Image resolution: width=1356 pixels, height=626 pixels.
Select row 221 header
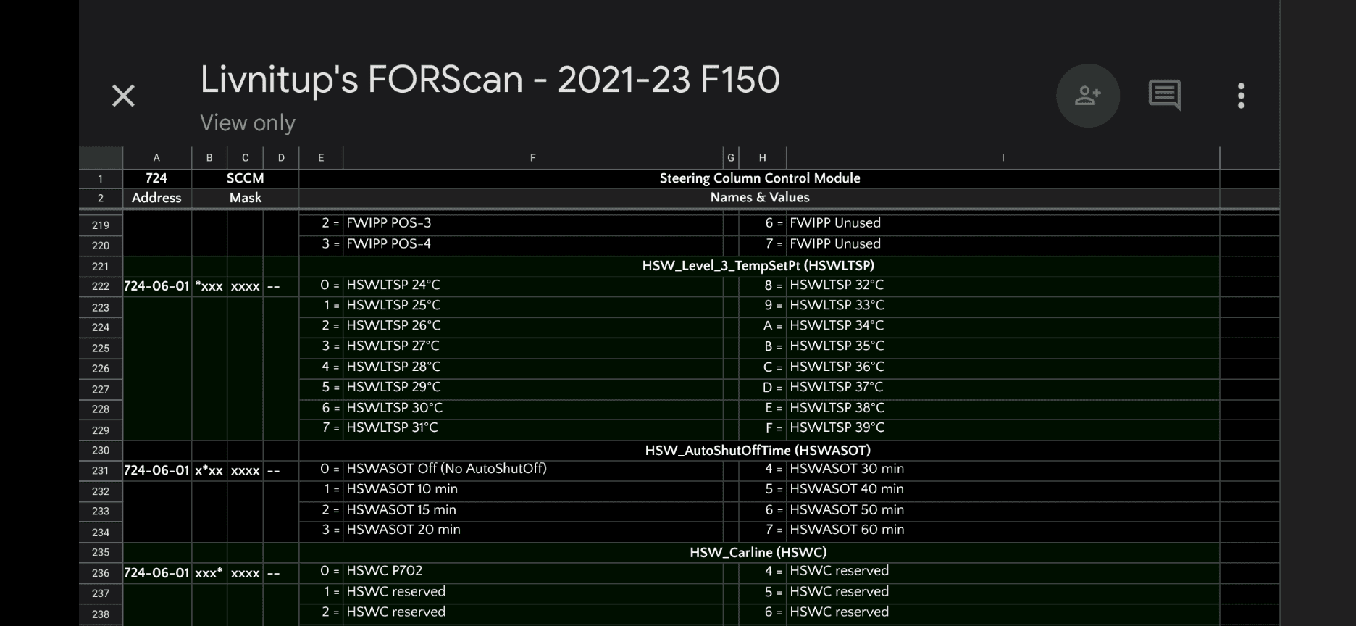101,266
